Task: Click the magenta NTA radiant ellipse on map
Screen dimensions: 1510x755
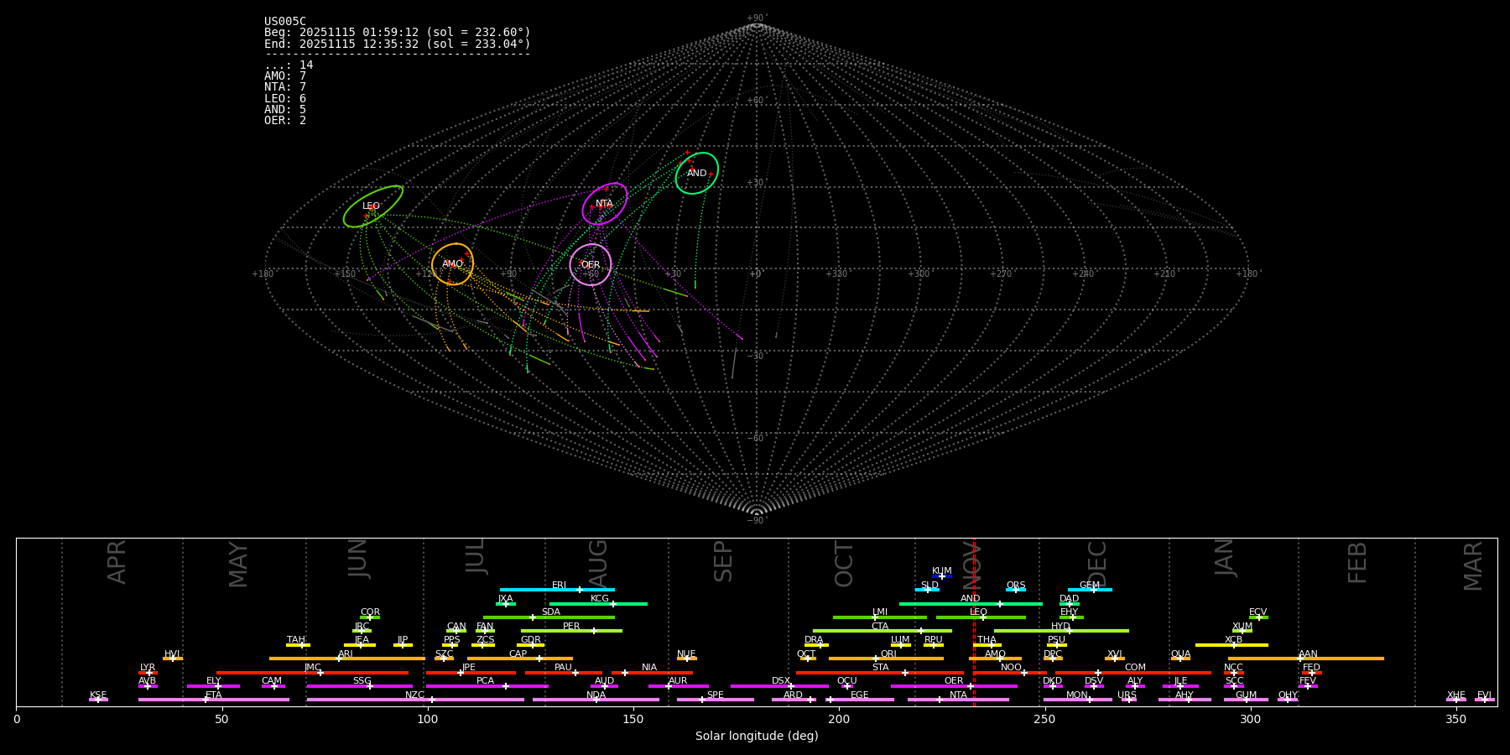Action: pos(605,204)
